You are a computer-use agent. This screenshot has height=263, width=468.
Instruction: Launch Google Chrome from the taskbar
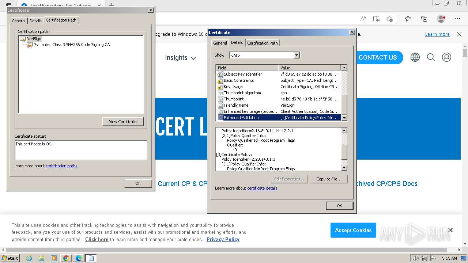click(x=66, y=258)
